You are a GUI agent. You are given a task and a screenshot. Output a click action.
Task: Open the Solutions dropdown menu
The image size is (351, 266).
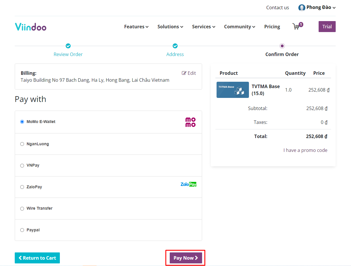[x=170, y=27]
